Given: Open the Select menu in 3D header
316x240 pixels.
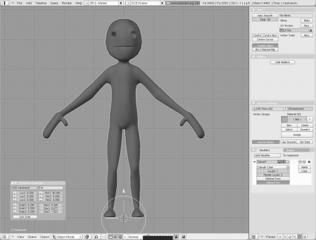Looking at the screenshot, I should 32,237.
